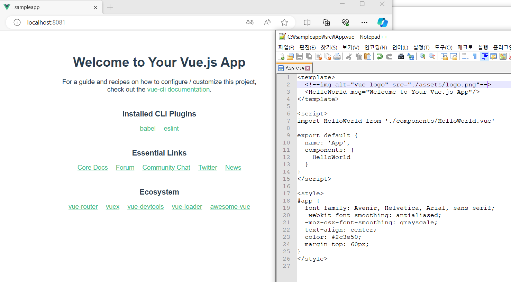The height and width of the screenshot is (282, 511).
Task: Open the Browser Essentials heart icon
Action: coord(345,22)
